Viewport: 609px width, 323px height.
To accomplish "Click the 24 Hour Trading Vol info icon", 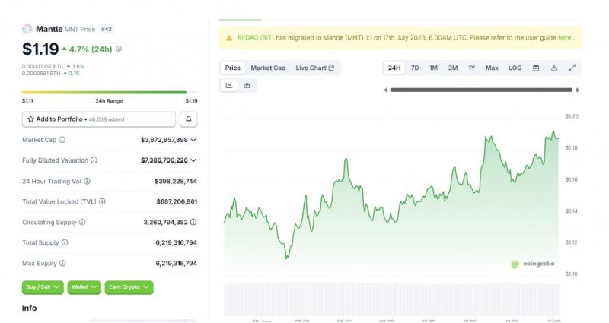I will click(x=87, y=181).
